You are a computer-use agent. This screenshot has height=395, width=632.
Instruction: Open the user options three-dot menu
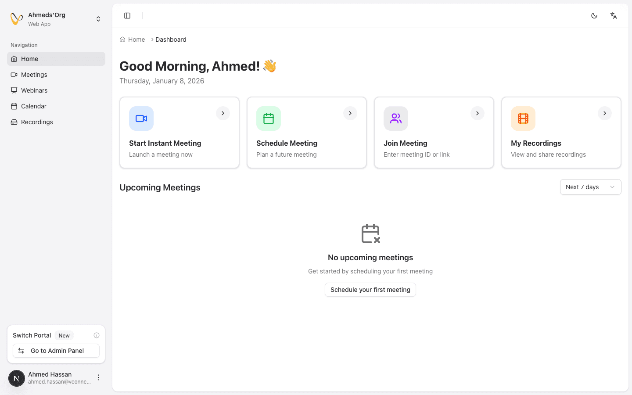coord(98,377)
